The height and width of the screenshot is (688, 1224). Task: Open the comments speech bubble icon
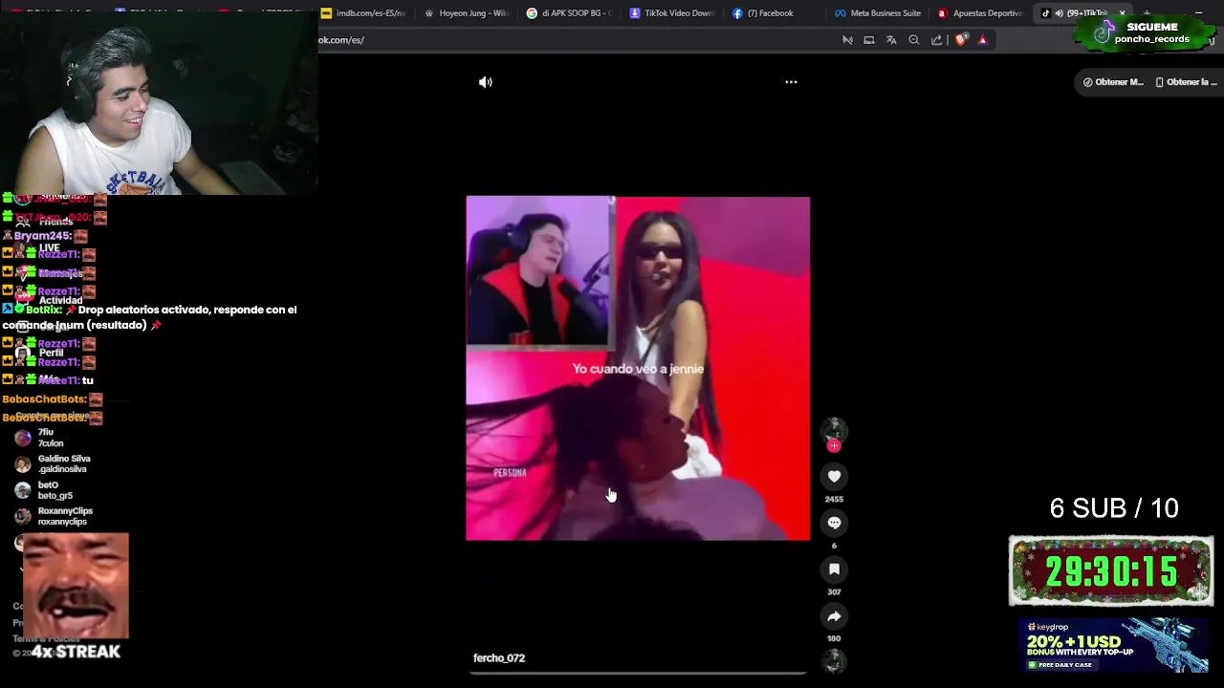click(834, 523)
